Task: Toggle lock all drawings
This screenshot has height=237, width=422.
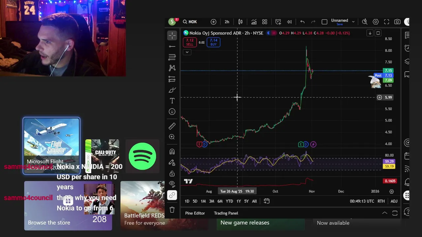Action: (172, 173)
